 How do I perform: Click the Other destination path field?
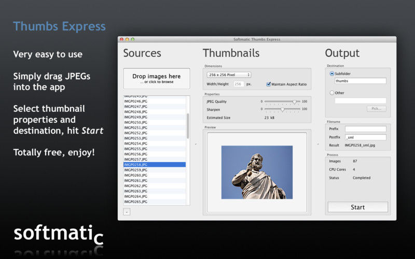click(360, 100)
